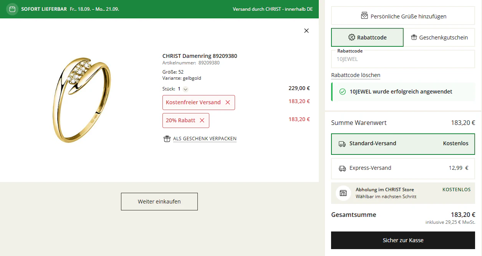The height and width of the screenshot is (256, 482).
Task: Click the Kostenfreier Versand label text
Action: click(x=193, y=102)
